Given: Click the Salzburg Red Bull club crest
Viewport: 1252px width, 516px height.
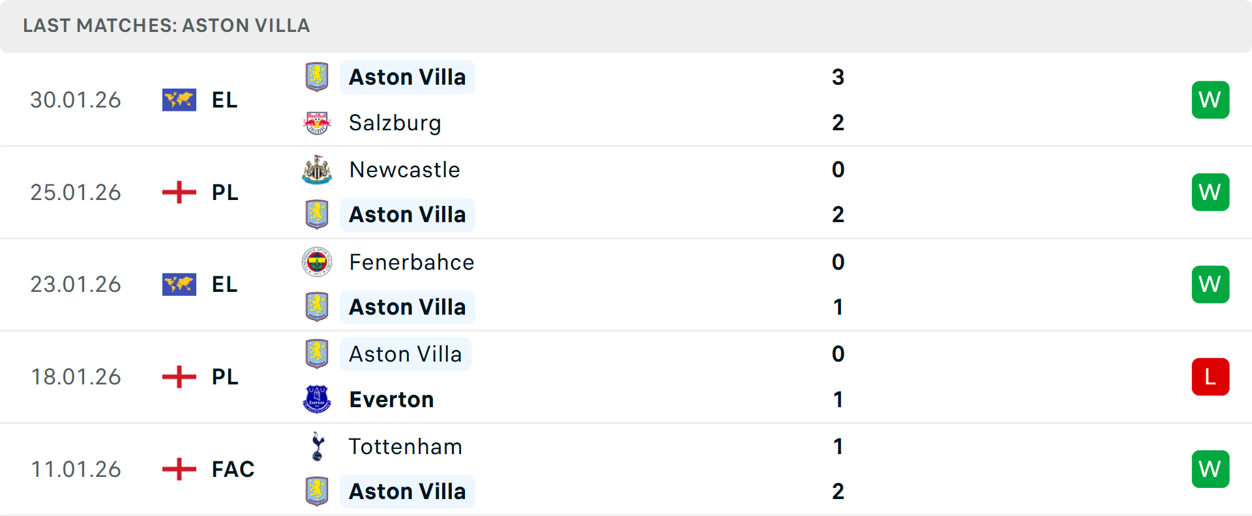Looking at the screenshot, I should click(317, 122).
